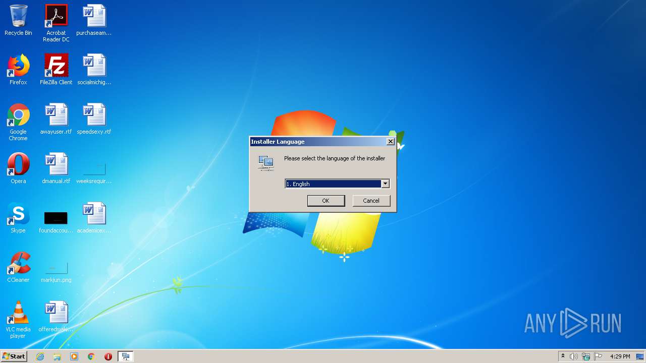The height and width of the screenshot is (363, 646).
Task: Click the installer computer icon in the dialog
Action: pyautogui.click(x=265, y=163)
